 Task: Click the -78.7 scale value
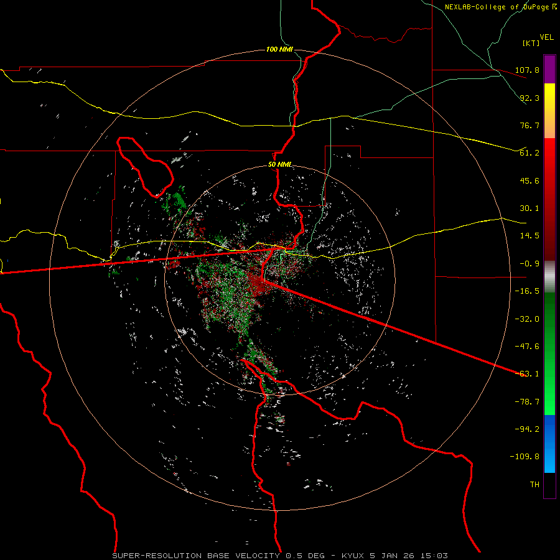[527, 402]
